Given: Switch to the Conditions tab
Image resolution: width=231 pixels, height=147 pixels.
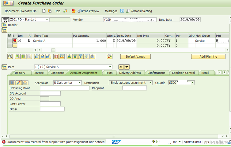Looking at the screenshot, I should (x=57, y=73).
